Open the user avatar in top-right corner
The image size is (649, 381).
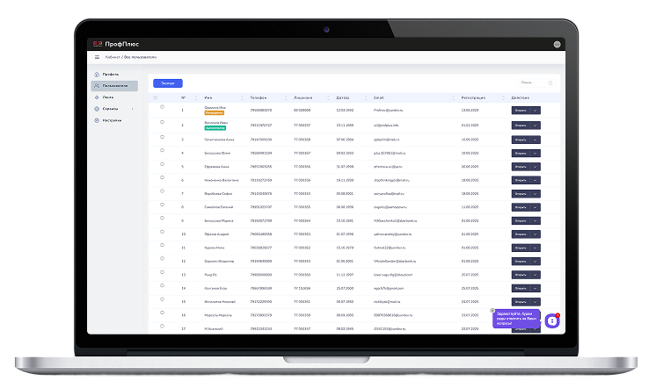(557, 44)
